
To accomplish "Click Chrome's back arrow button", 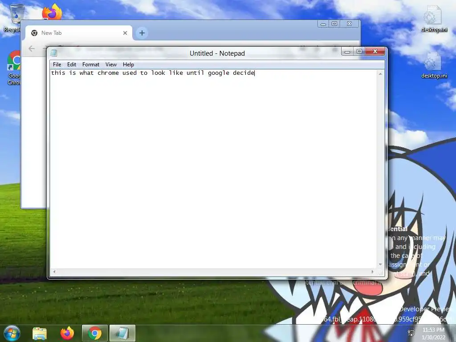I will coord(32,49).
